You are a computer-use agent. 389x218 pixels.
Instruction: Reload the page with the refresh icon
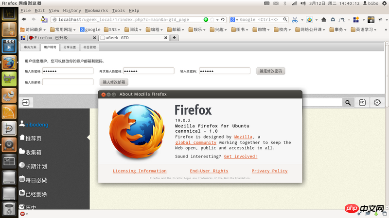223,19
